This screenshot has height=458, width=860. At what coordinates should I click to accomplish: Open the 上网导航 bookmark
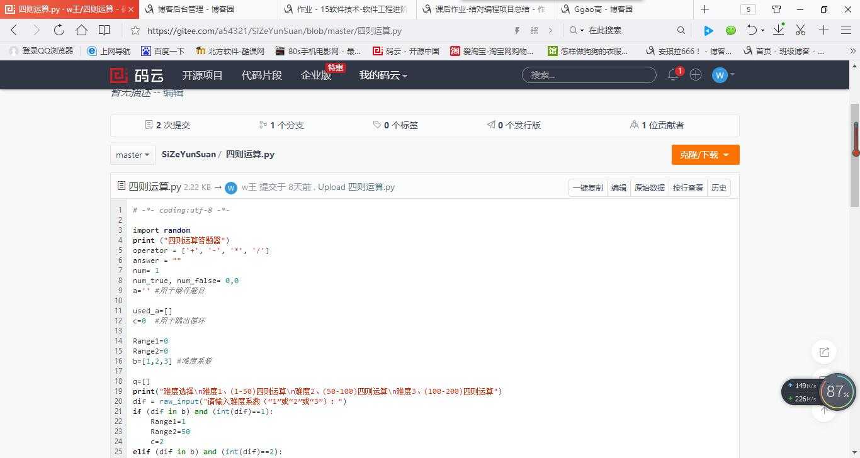tap(109, 51)
